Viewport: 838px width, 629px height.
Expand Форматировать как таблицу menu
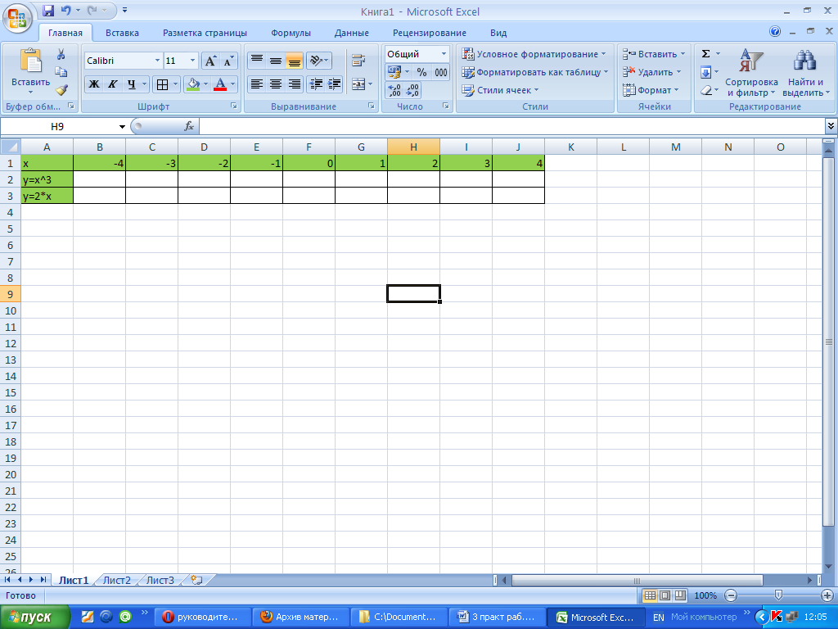535,72
